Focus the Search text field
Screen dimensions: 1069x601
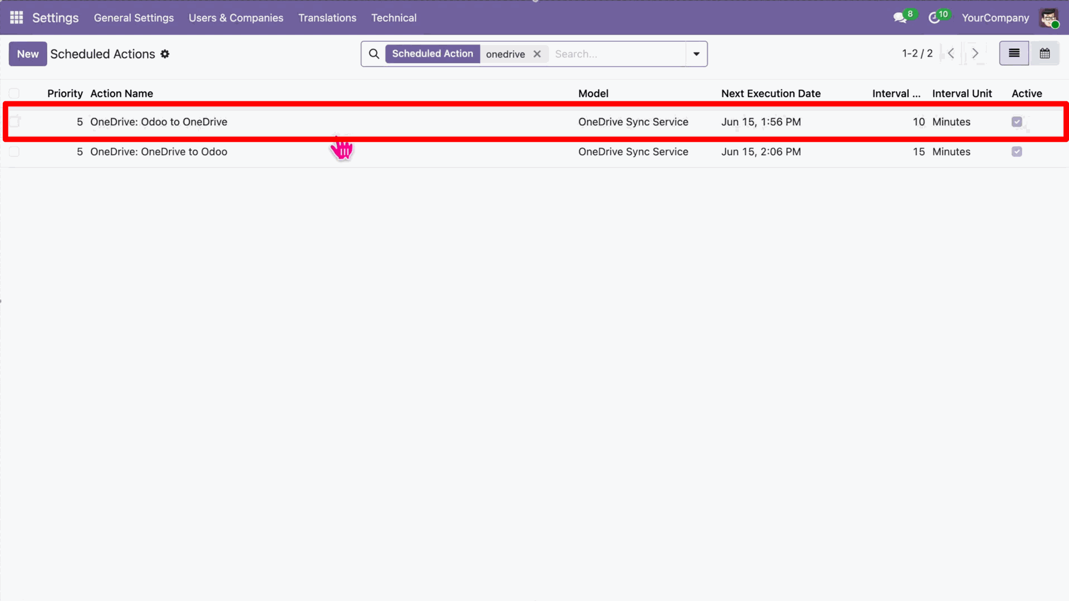[x=618, y=54]
